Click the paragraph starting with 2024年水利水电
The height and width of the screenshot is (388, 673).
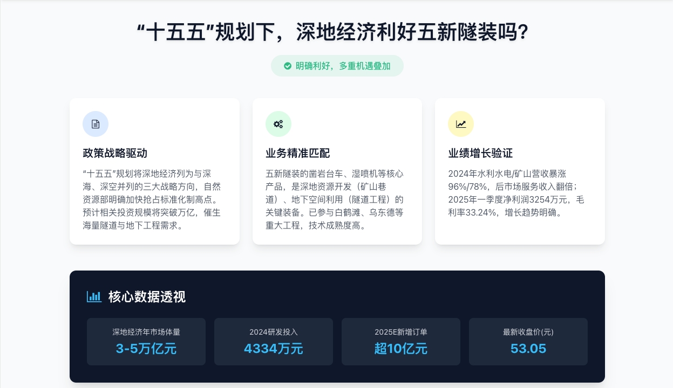pos(516,193)
